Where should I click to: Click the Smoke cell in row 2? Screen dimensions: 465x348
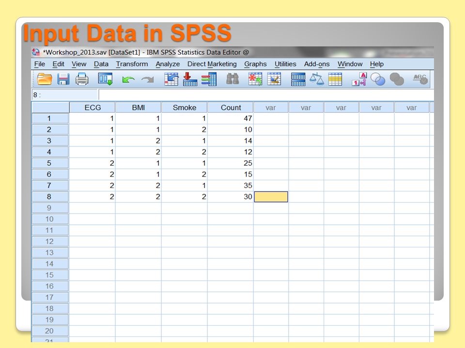pos(184,130)
